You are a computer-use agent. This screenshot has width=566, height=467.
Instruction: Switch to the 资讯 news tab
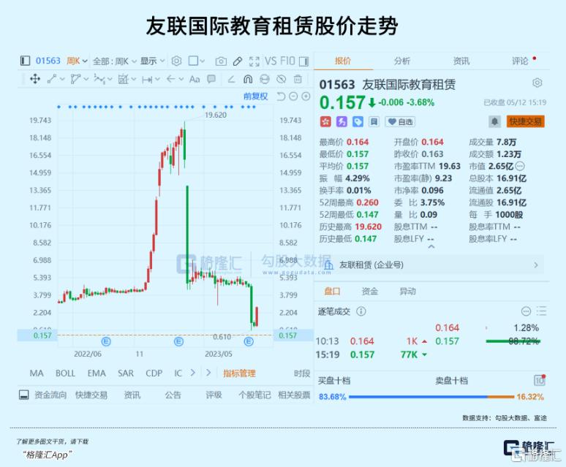461,61
